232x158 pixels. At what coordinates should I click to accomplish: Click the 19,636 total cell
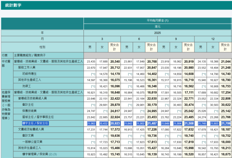(x=114, y=136)
